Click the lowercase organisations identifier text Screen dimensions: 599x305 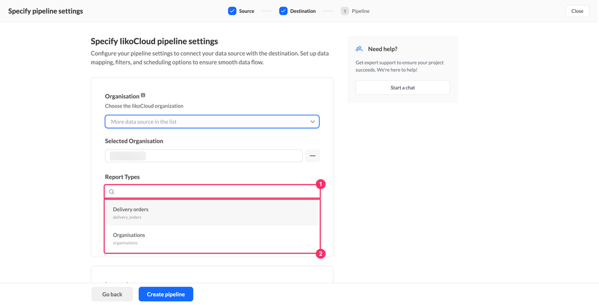coord(125,243)
